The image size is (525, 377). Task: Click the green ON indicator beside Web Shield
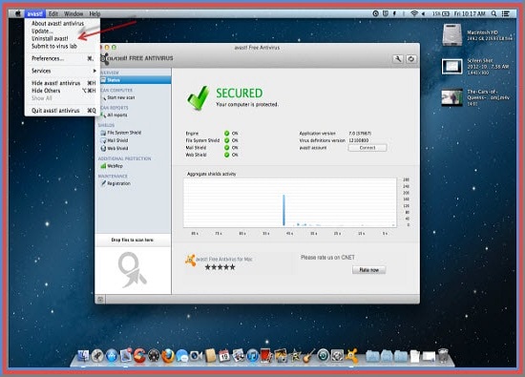tap(226, 155)
